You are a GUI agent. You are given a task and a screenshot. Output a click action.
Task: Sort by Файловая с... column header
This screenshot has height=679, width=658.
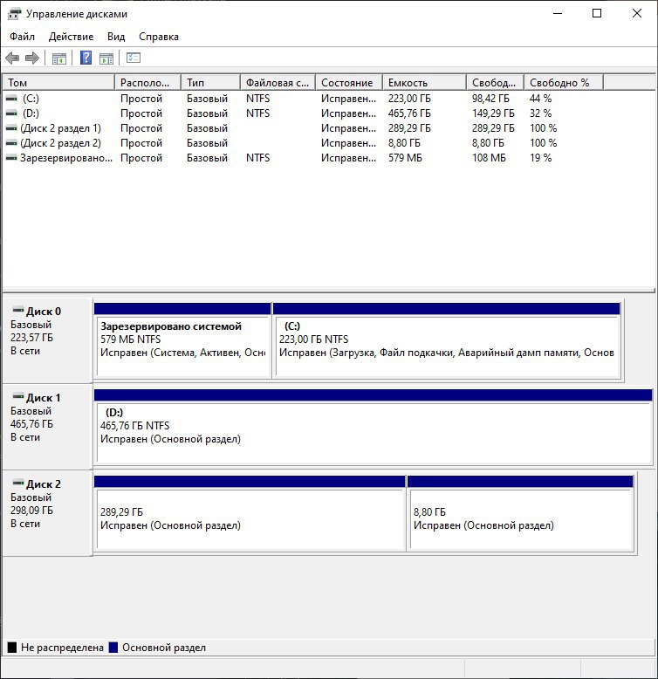click(278, 82)
